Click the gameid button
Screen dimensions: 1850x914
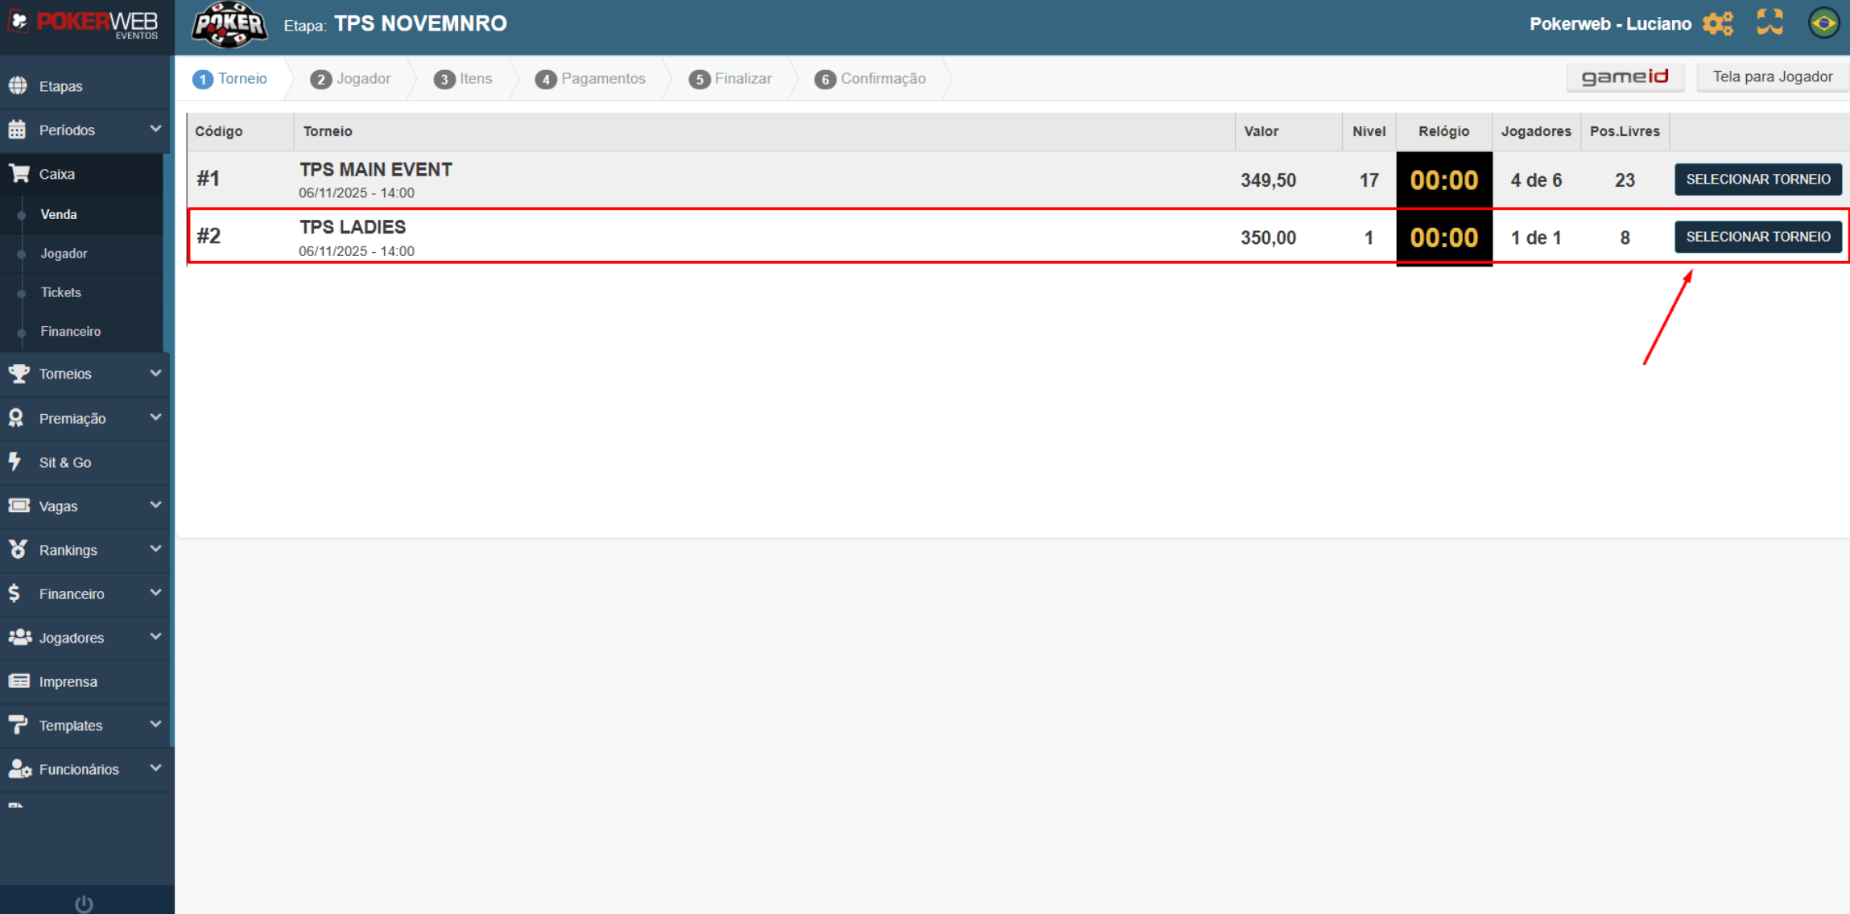tap(1625, 77)
